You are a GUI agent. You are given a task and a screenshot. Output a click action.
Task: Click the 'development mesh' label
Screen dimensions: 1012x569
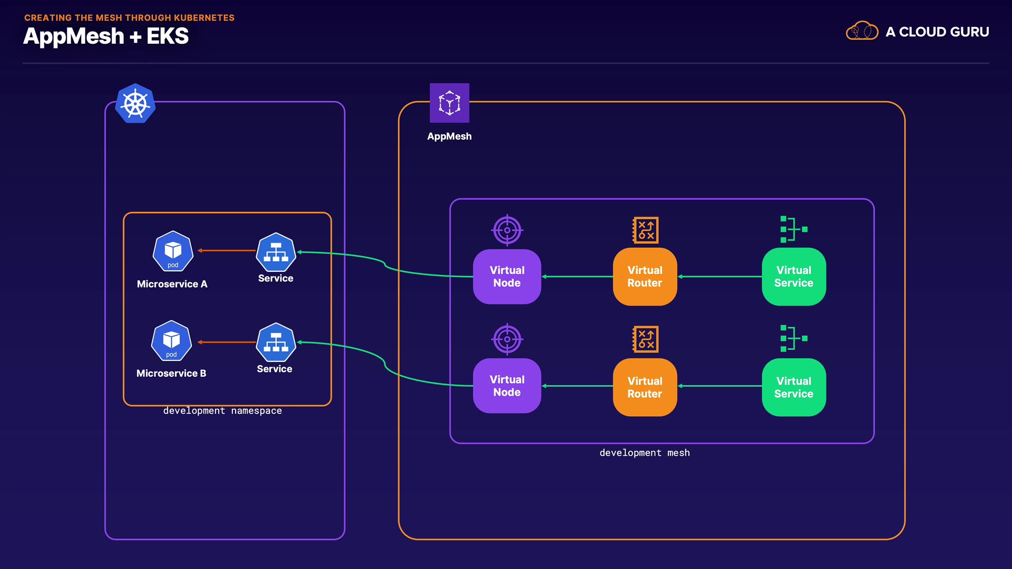[644, 453]
